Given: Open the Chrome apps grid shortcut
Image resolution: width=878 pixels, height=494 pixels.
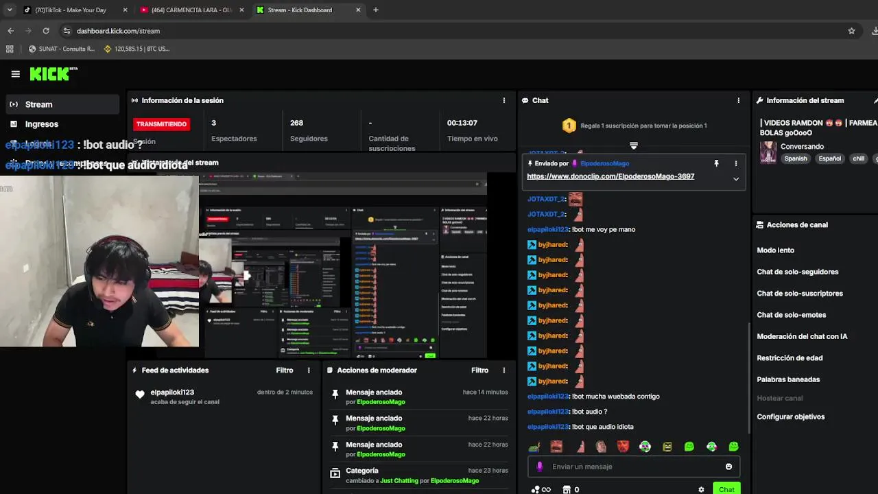Looking at the screenshot, I should [x=10, y=49].
